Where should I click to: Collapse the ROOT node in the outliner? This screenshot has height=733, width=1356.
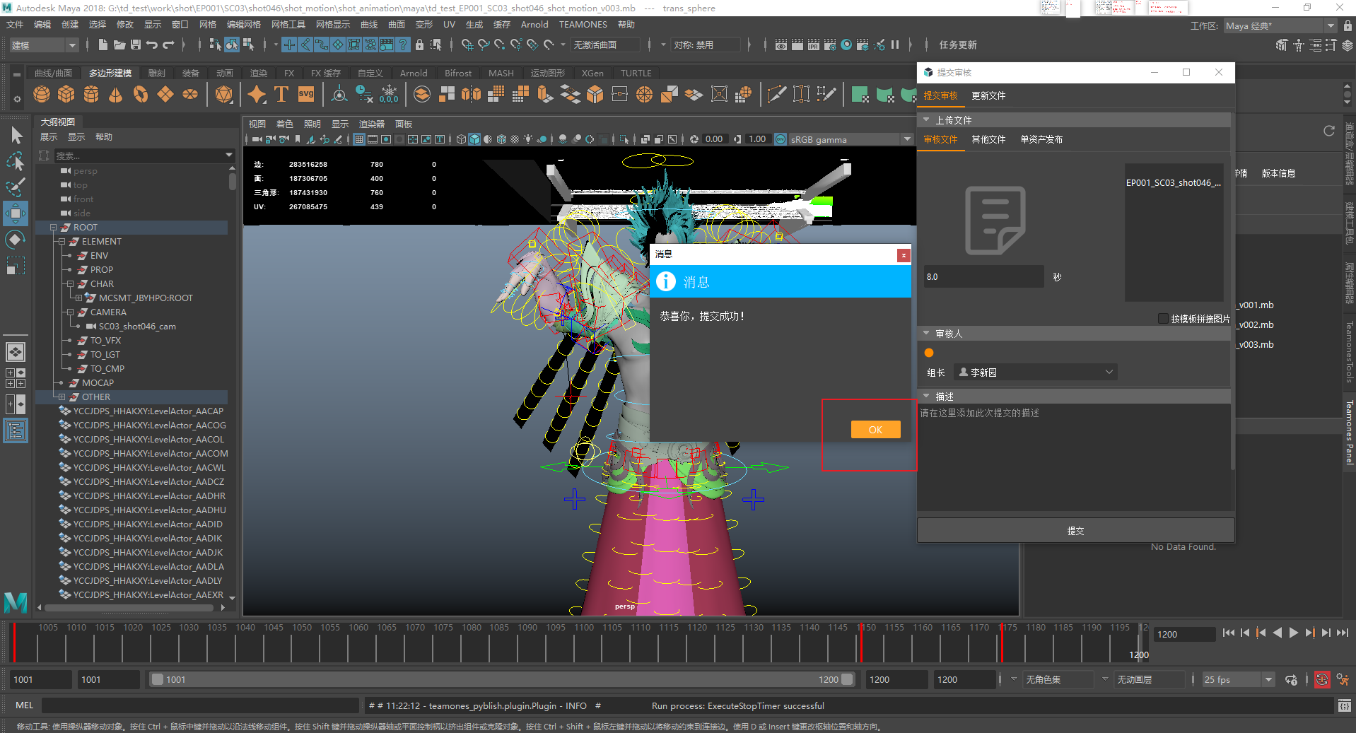tap(53, 228)
